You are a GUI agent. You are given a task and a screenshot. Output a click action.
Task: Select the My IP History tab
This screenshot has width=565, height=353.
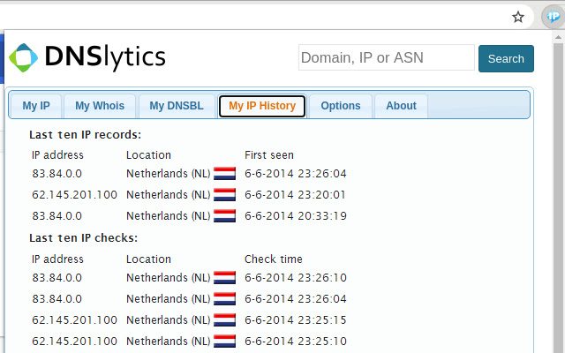click(262, 106)
